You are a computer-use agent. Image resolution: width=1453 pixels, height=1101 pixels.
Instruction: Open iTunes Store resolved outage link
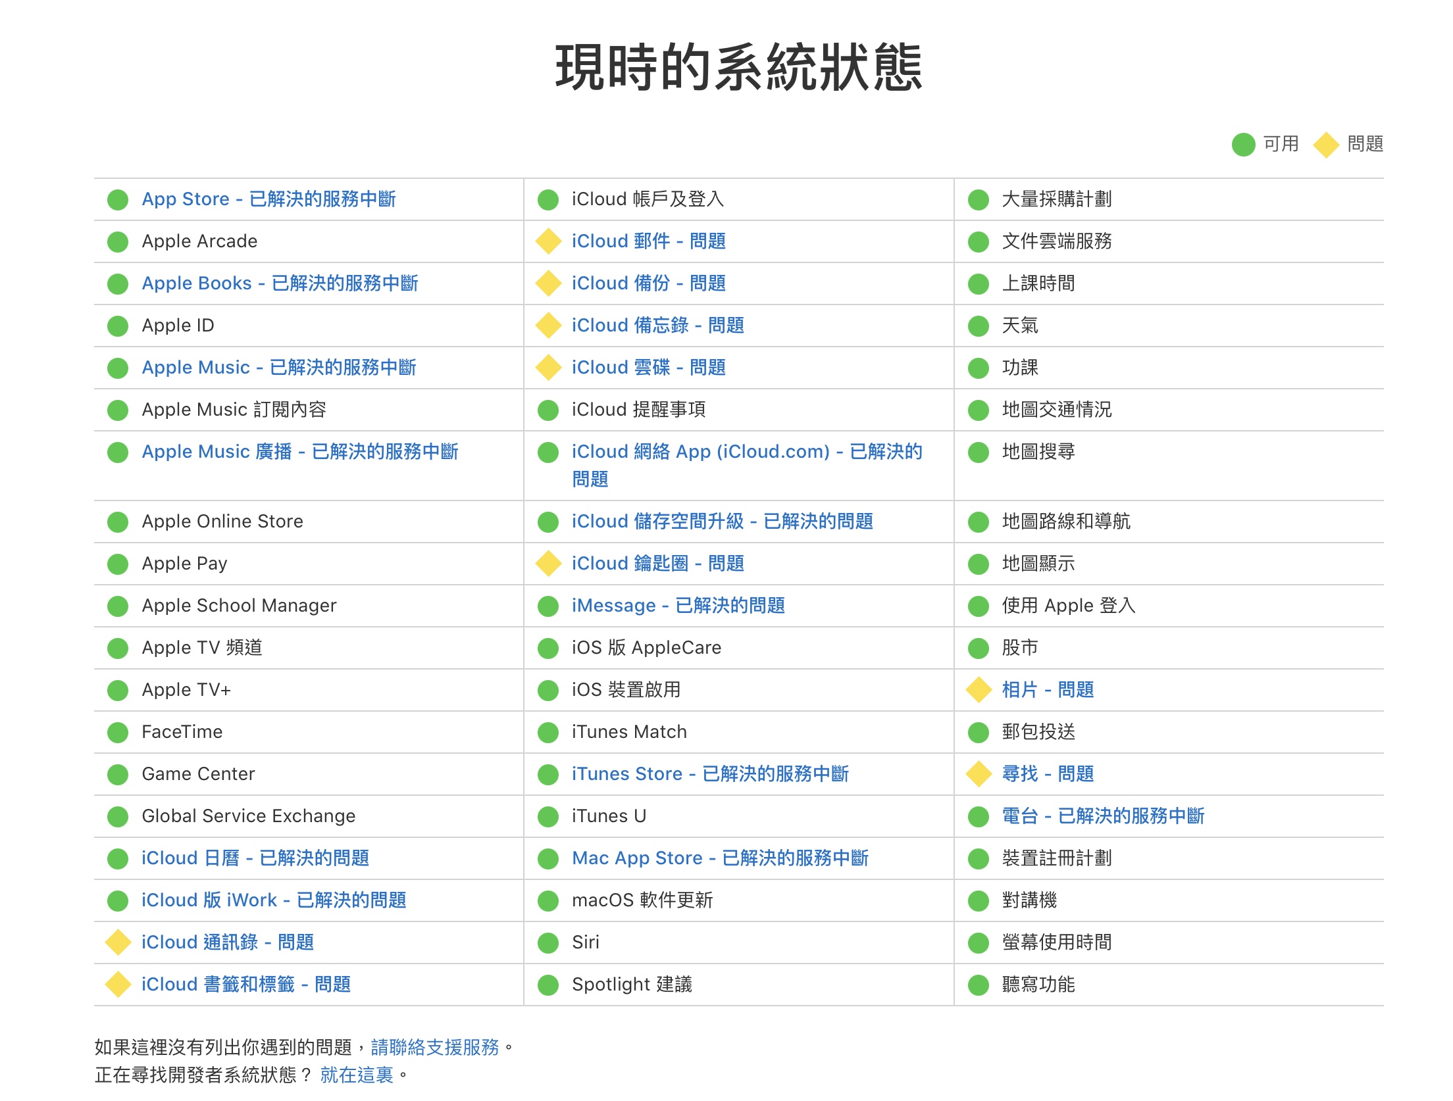pyautogui.click(x=710, y=774)
